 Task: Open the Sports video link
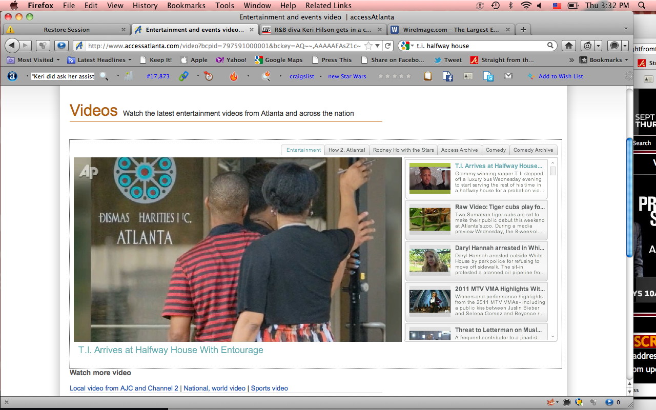(269, 388)
